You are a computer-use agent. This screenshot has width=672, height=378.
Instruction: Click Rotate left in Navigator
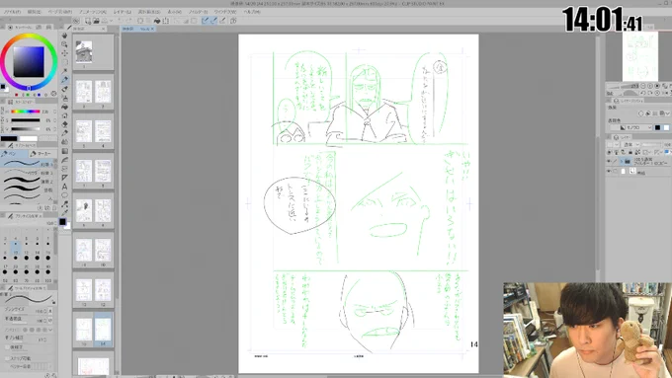coord(643,93)
